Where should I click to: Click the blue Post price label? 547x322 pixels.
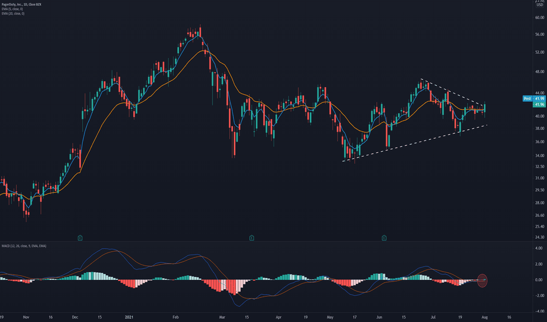(x=527, y=99)
